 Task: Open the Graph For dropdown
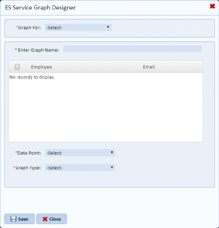(x=78, y=27)
